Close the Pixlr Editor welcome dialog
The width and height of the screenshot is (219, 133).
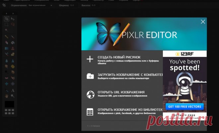[203, 22]
